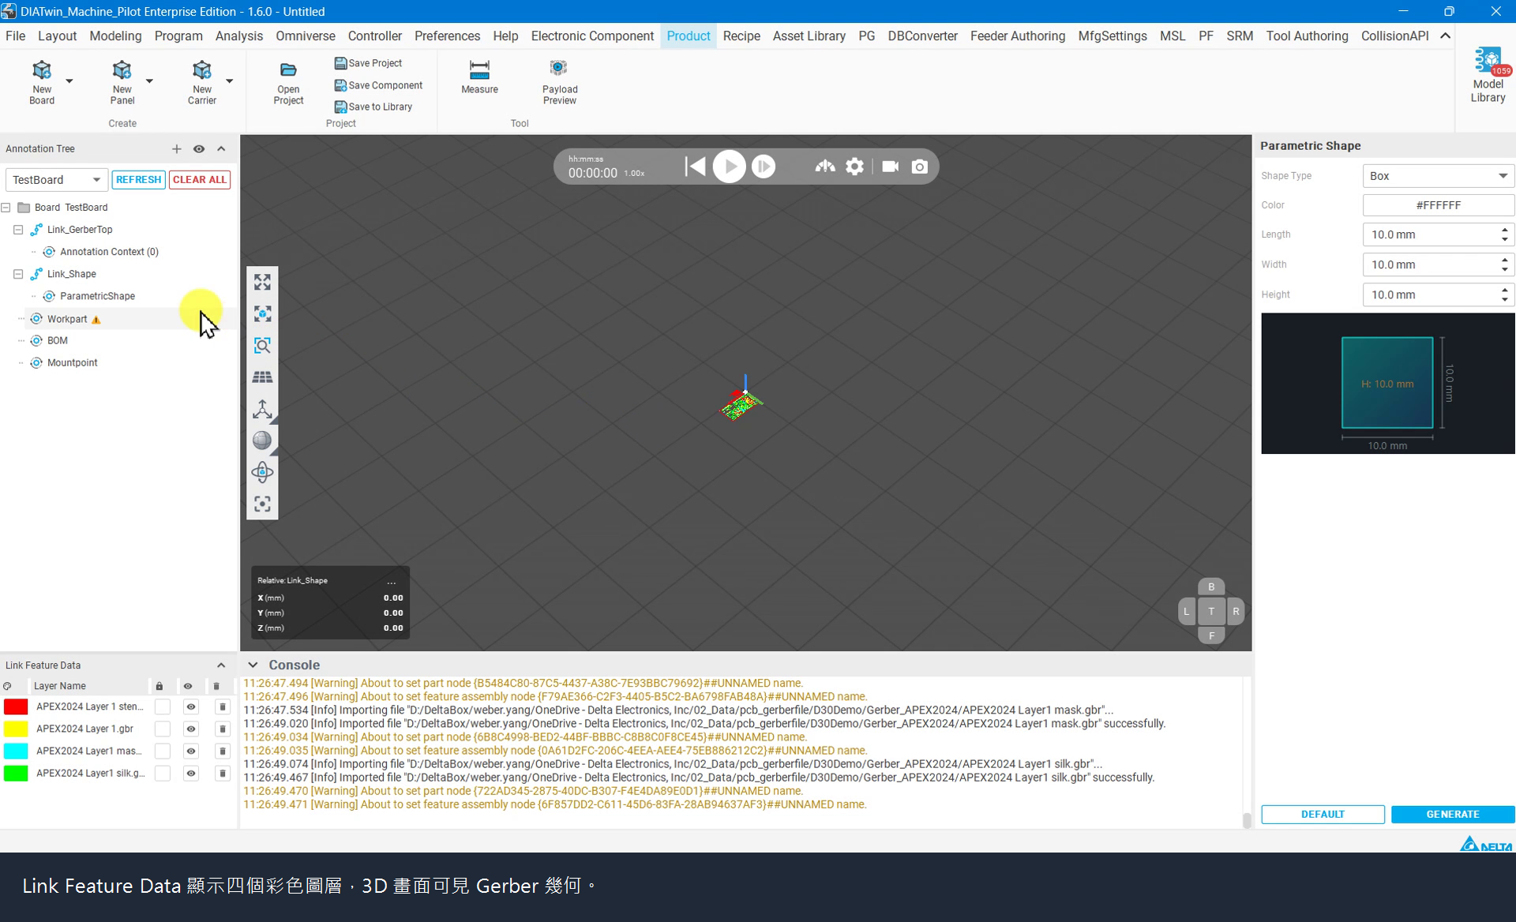The height and width of the screenshot is (922, 1516).
Task: Click the Color #FFFFFF field
Action: (1438, 205)
